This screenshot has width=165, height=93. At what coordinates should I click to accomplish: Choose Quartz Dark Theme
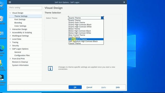[86, 22]
